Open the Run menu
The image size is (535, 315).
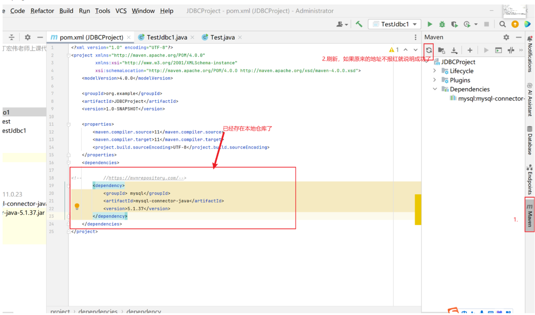point(84,11)
